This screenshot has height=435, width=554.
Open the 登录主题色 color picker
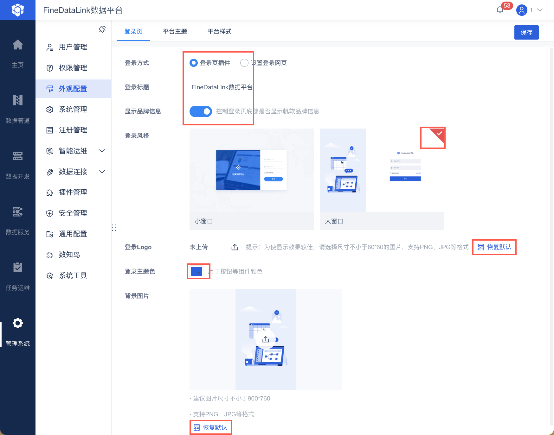point(197,271)
